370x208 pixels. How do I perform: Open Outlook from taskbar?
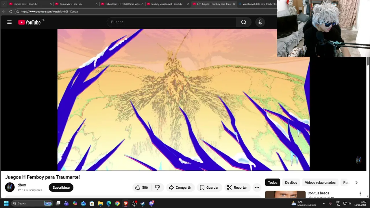point(83,203)
